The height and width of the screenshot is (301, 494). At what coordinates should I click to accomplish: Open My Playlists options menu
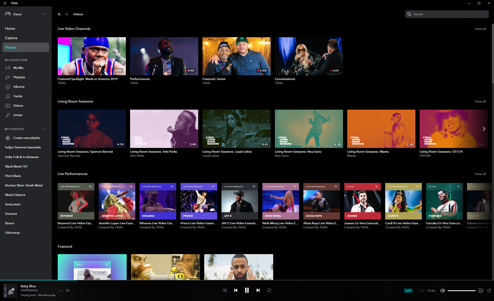(44, 129)
